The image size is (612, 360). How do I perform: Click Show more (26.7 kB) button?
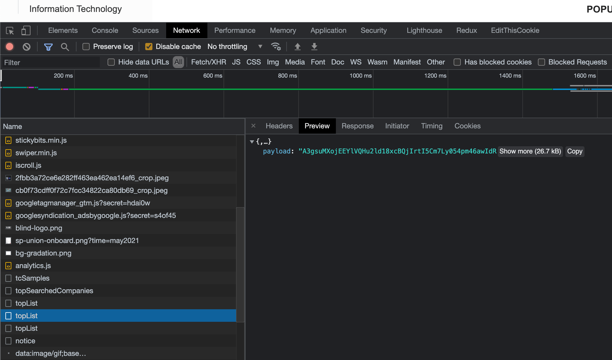coord(530,151)
